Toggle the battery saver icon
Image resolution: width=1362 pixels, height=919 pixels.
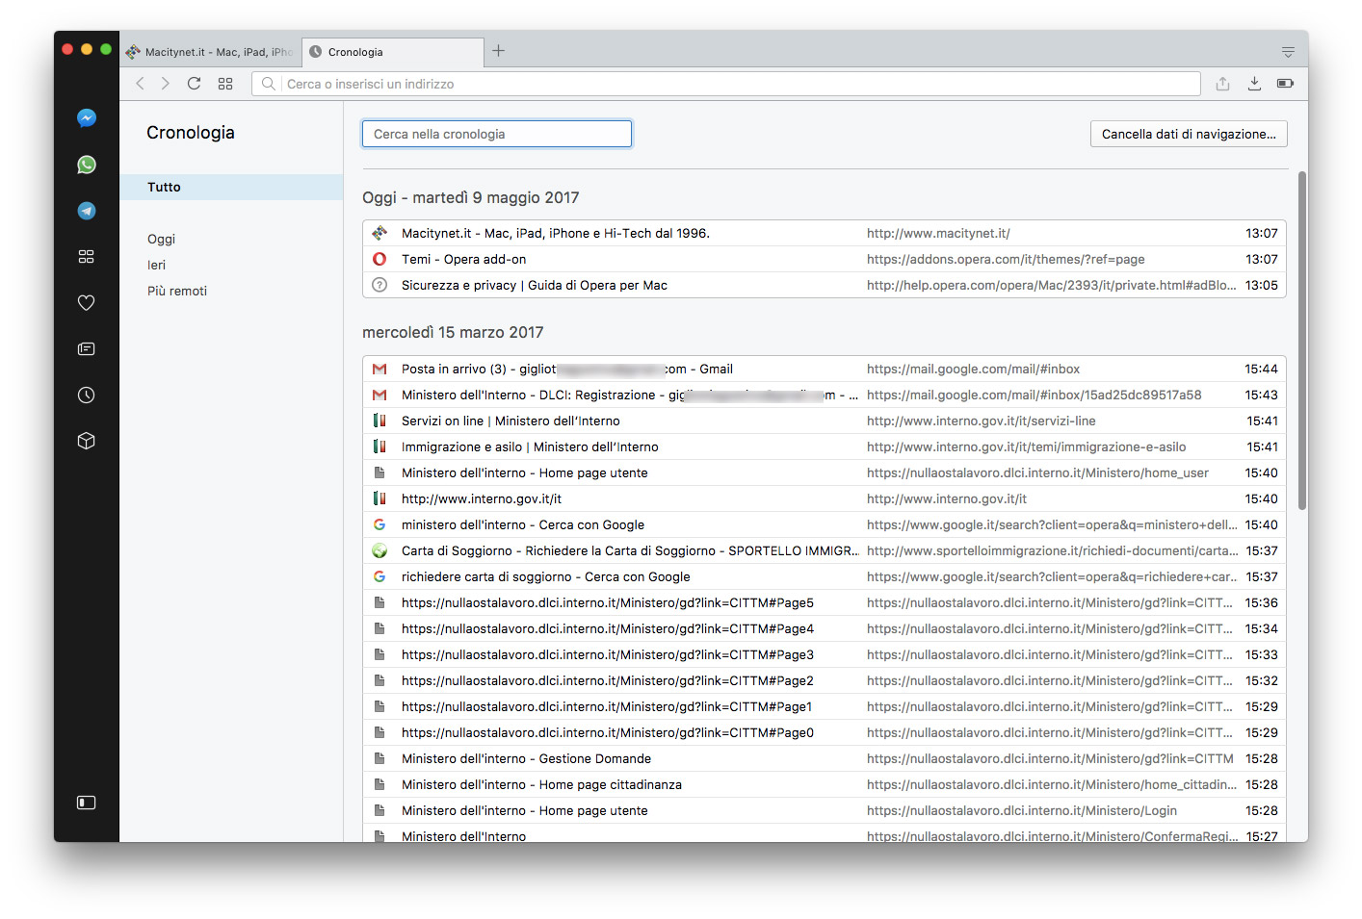point(1285,84)
